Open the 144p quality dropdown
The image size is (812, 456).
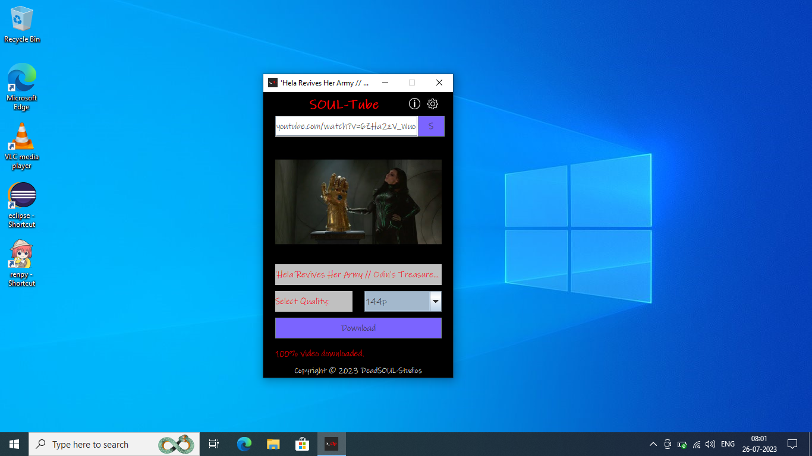[x=435, y=301]
